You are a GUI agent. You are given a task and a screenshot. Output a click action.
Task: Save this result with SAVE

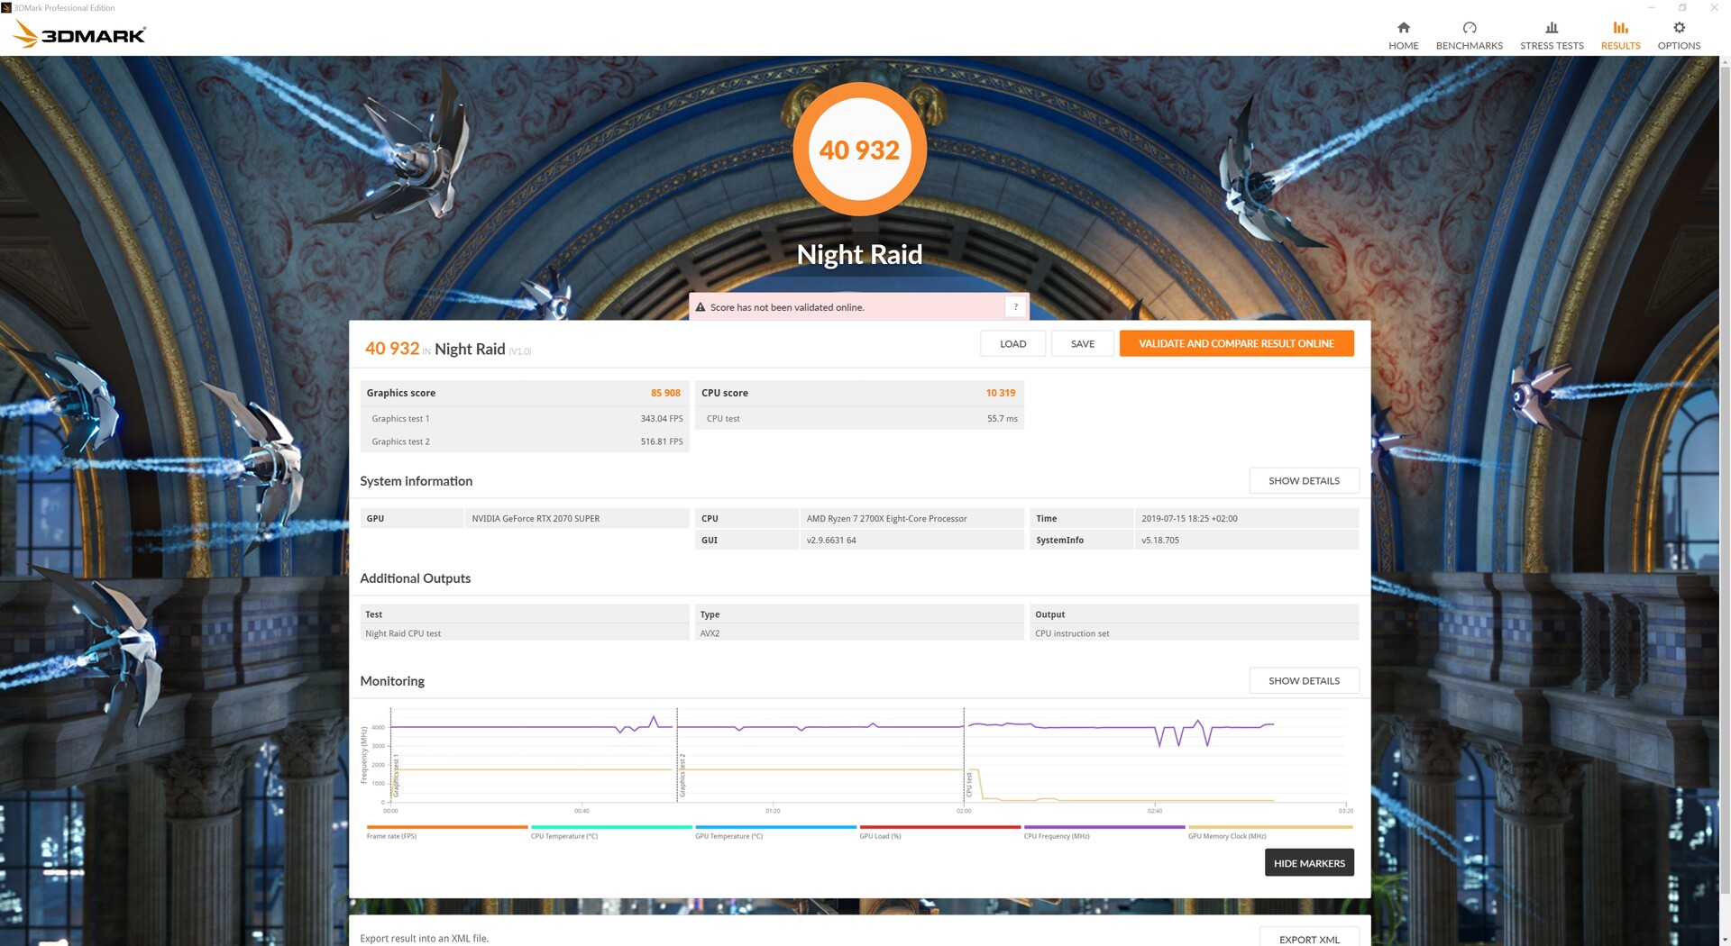1082,343
